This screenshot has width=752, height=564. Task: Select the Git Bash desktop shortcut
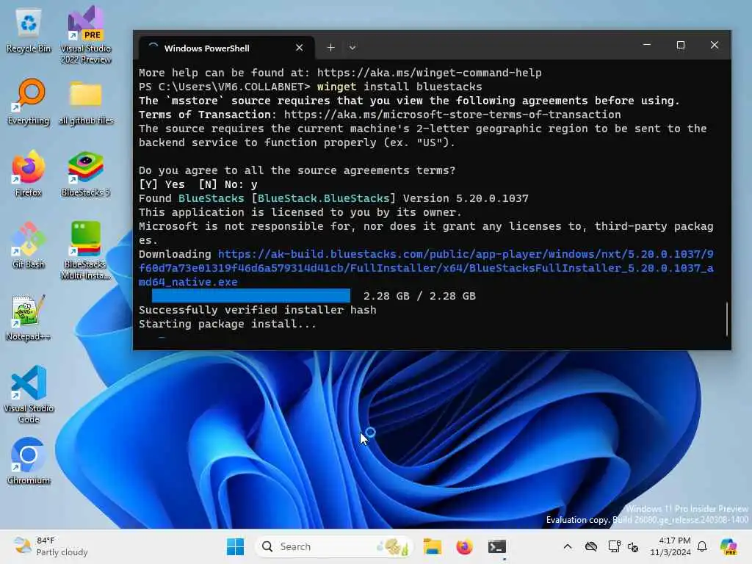[29, 245]
